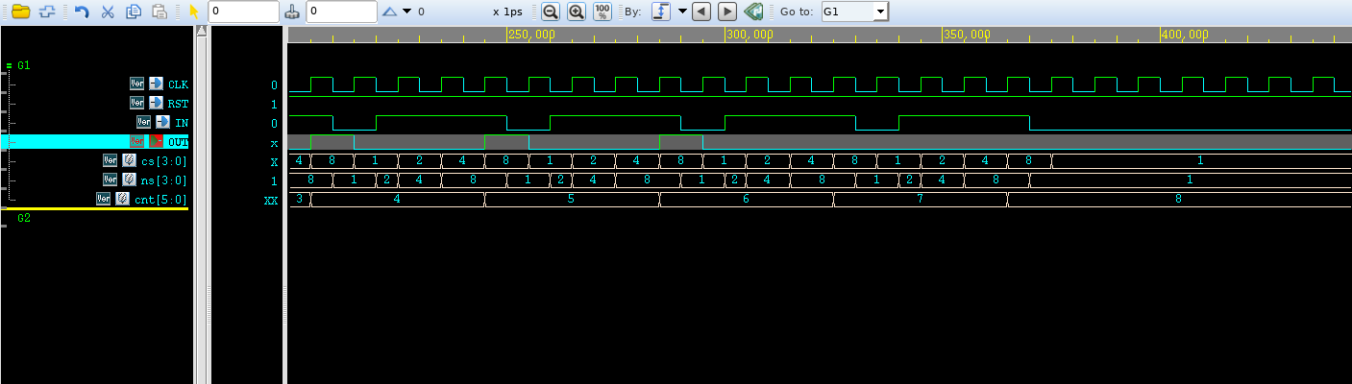
Task: Click the 250,000 ruler mark
Action: 531,34
